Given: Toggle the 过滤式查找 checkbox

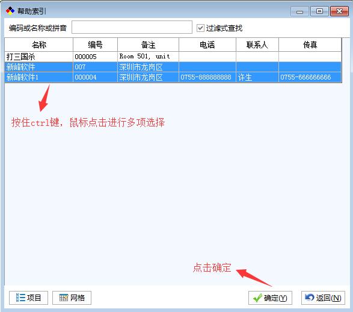Looking at the screenshot, I should (x=200, y=28).
